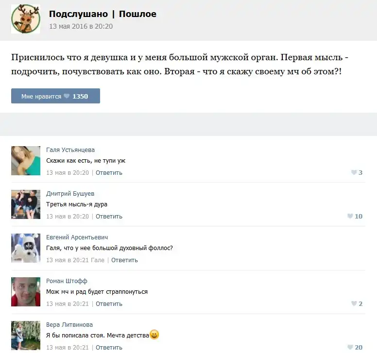The height and width of the screenshot is (353, 377).
Task: Click the deer avatar of the group
Action: click(26, 19)
